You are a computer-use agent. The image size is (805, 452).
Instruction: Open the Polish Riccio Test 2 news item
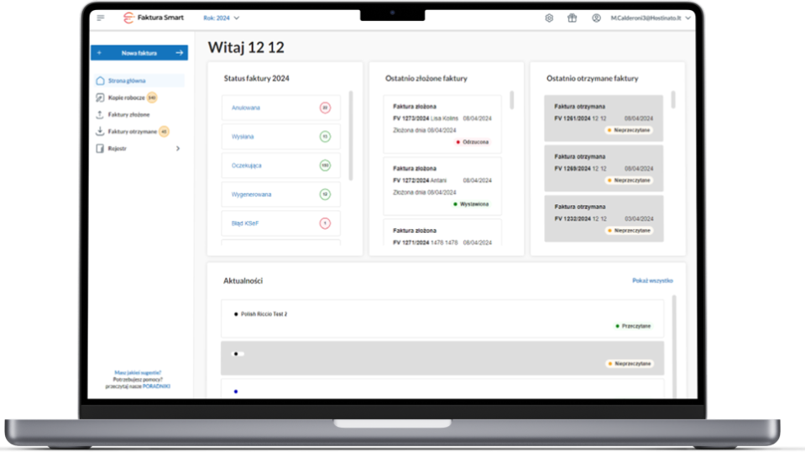click(442, 318)
